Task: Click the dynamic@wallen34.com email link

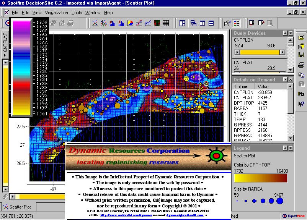Action: (x=185, y=215)
